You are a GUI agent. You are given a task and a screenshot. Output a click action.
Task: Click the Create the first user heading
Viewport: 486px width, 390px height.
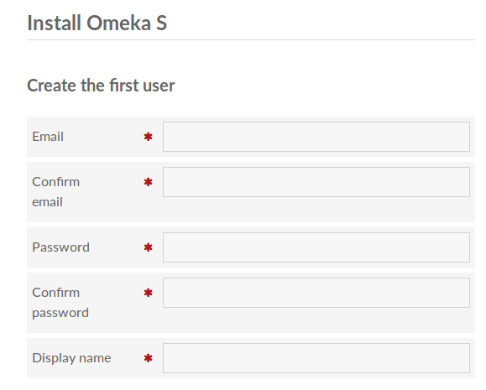pyautogui.click(x=101, y=86)
